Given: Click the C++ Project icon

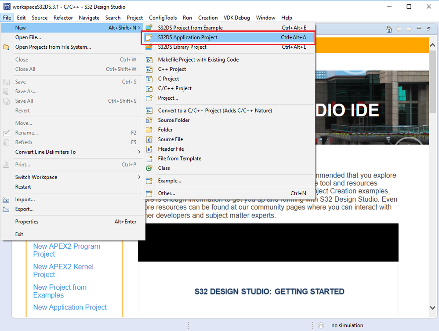Looking at the screenshot, I should [x=149, y=69].
